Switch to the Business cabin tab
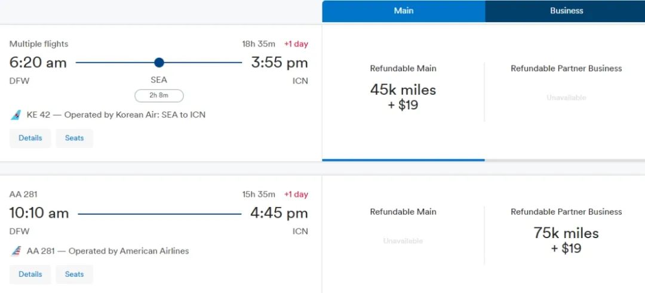This screenshot has width=645, height=293. click(x=566, y=11)
